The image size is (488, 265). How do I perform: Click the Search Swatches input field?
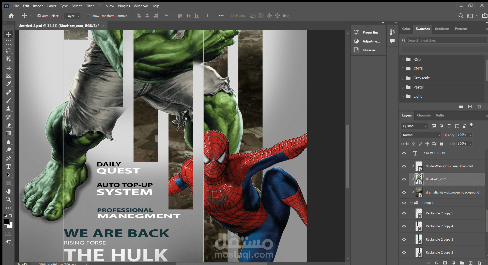pyautogui.click(x=447, y=40)
